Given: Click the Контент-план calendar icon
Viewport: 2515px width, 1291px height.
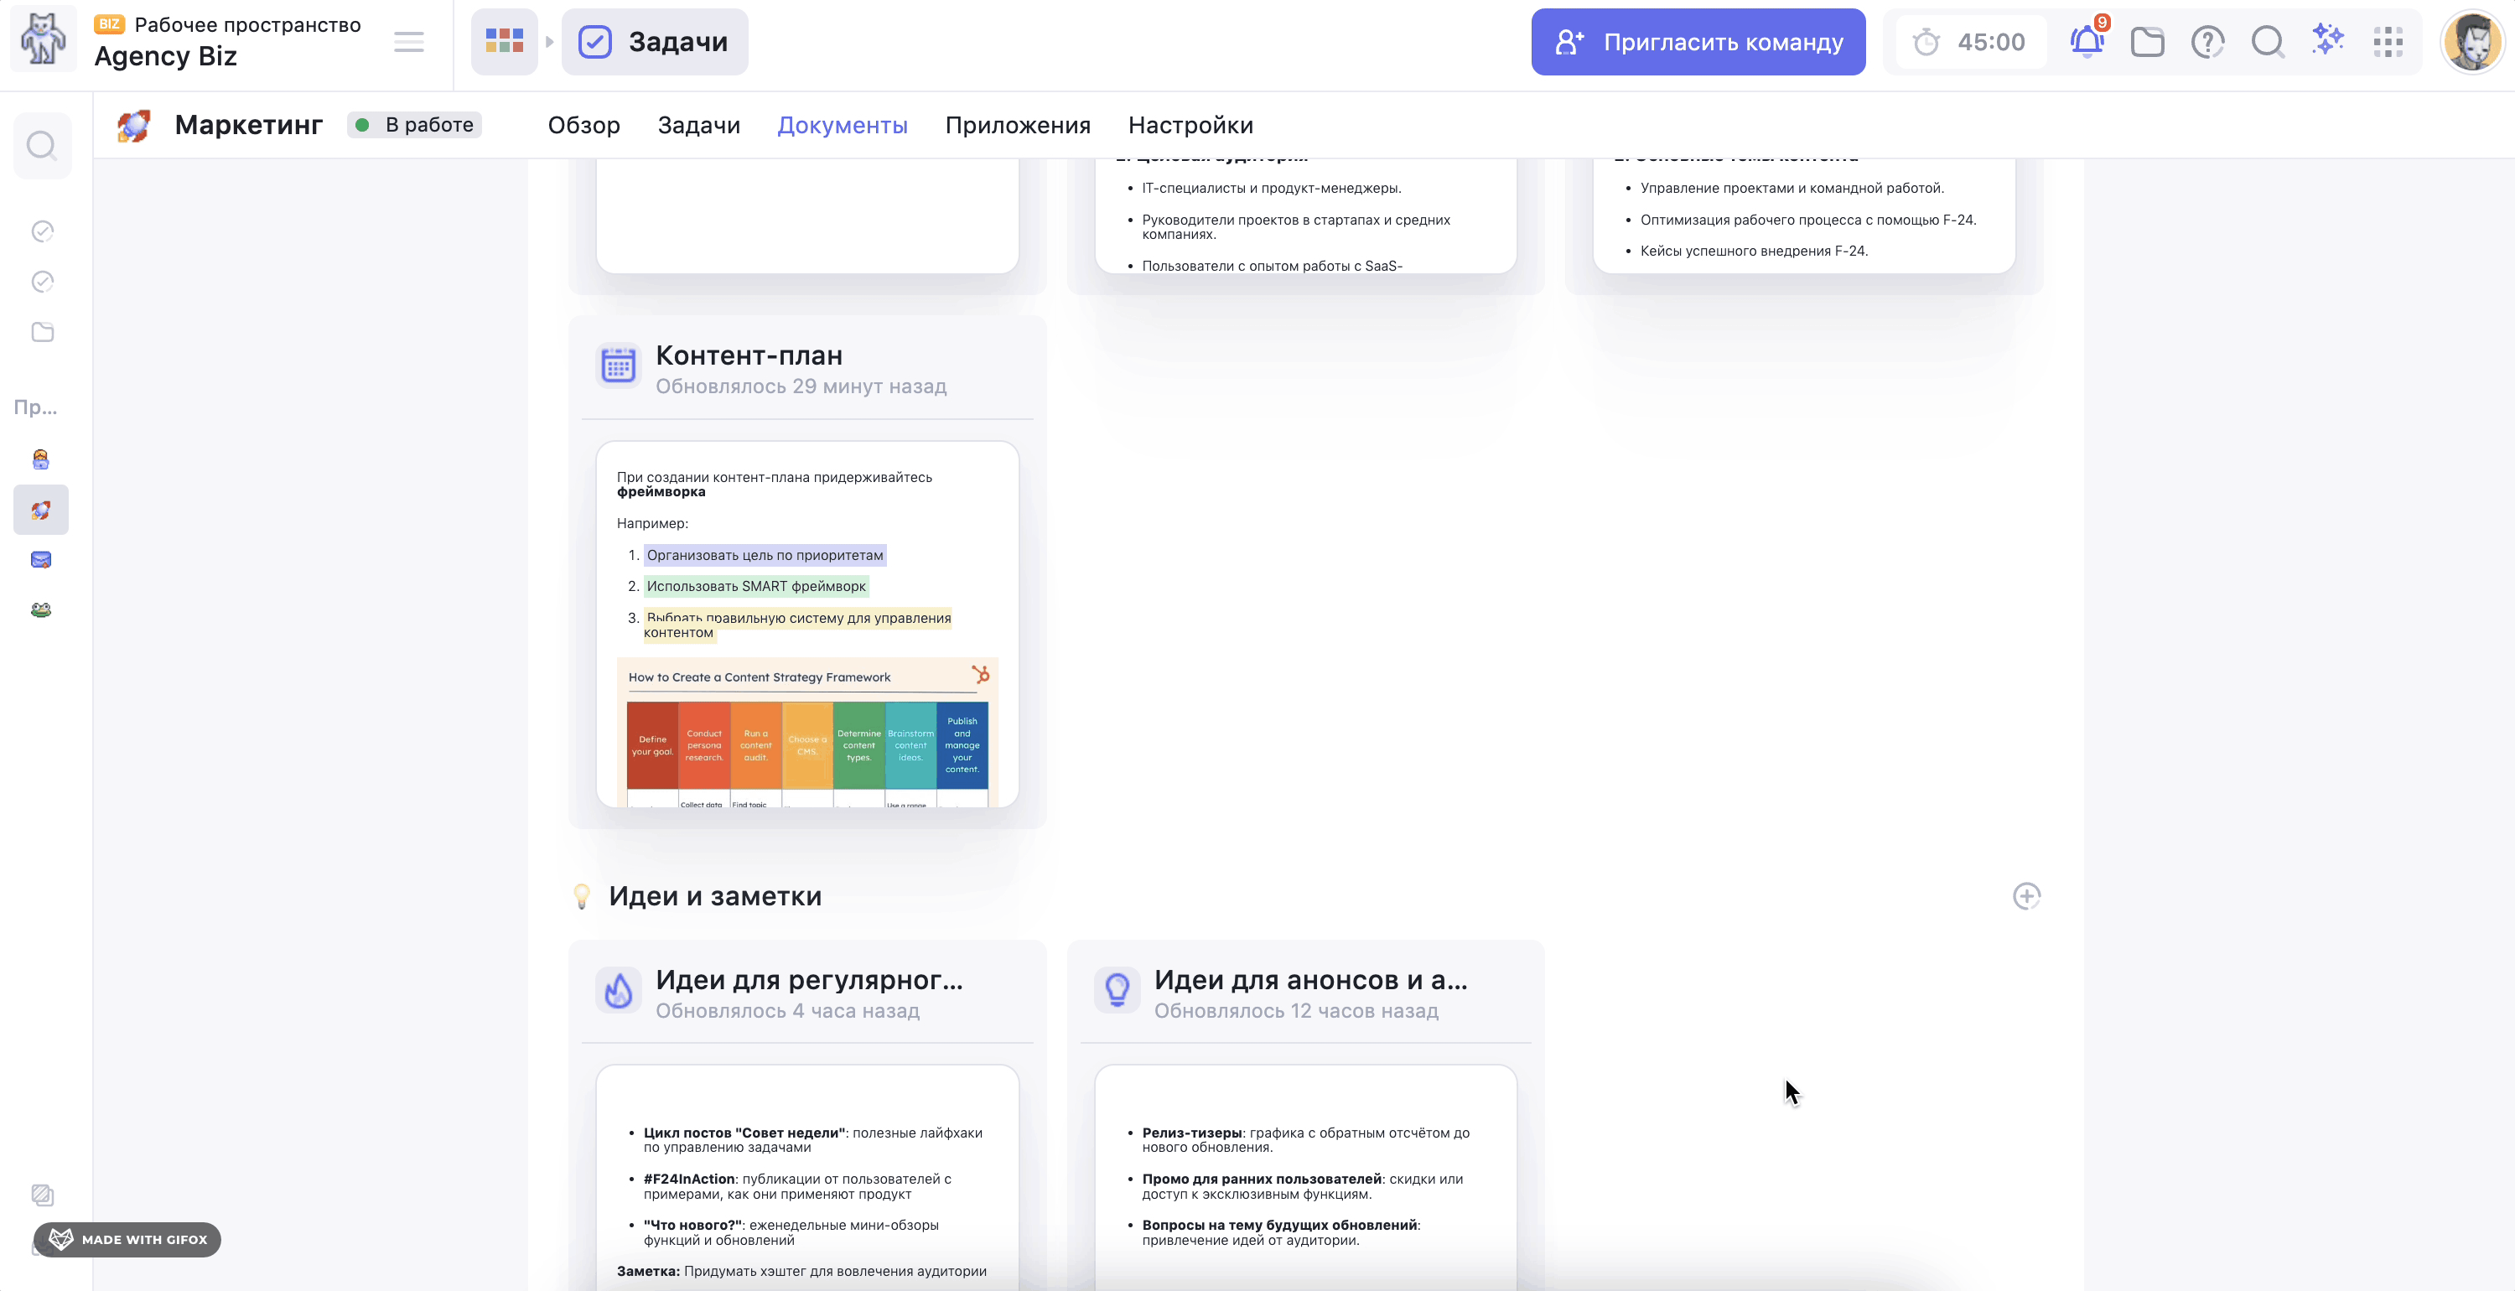Looking at the screenshot, I should [618, 366].
